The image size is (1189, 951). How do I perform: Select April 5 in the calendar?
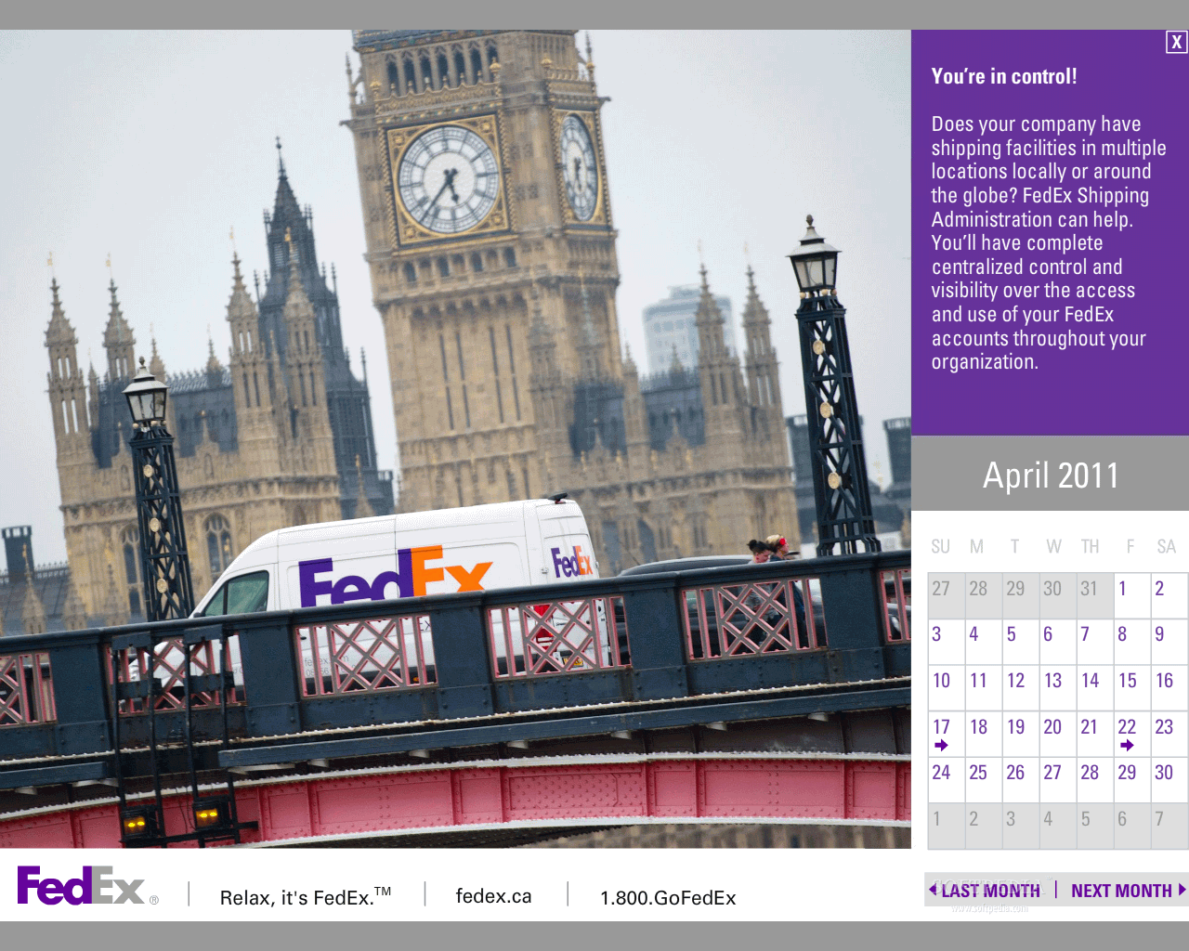click(x=1021, y=642)
